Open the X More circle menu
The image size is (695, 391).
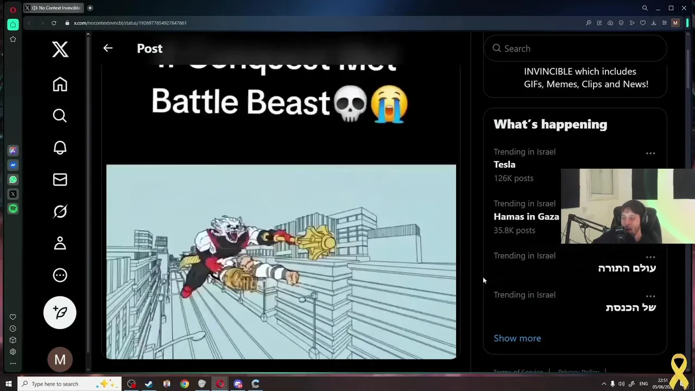click(x=60, y=275)
